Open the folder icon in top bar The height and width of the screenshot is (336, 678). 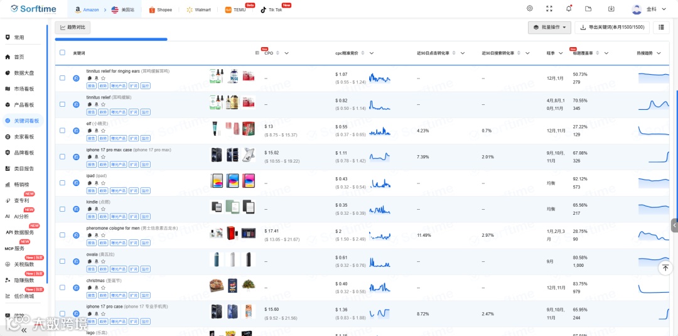(588, 9)
